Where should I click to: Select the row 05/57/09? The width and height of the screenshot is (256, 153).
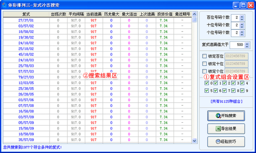[97, 123]
